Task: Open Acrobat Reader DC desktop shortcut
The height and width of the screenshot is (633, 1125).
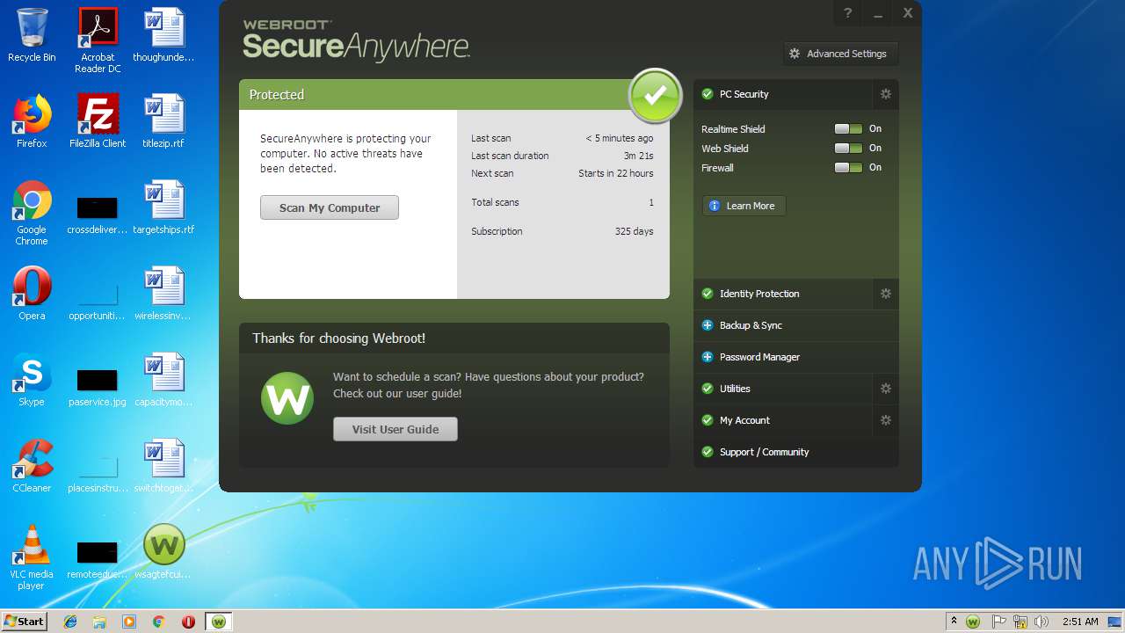Action: point(98,40)
